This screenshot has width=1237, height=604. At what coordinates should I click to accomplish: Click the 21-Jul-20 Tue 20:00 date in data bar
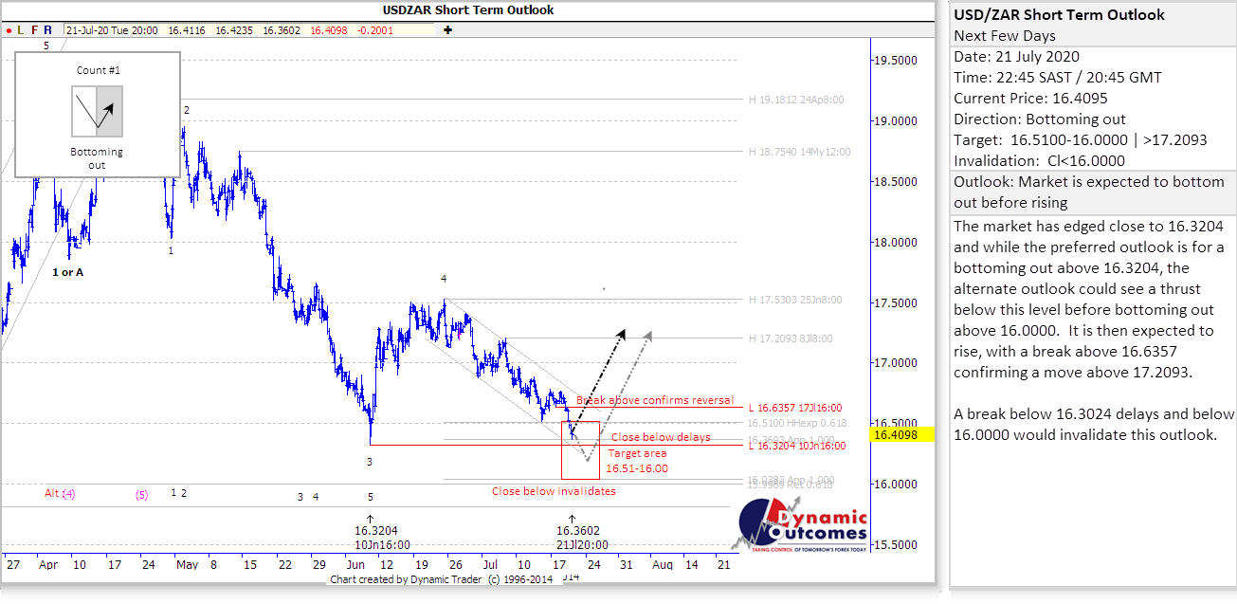[x=113, y=30]
